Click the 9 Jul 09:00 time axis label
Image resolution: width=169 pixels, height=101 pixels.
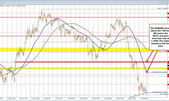point(71,98)
